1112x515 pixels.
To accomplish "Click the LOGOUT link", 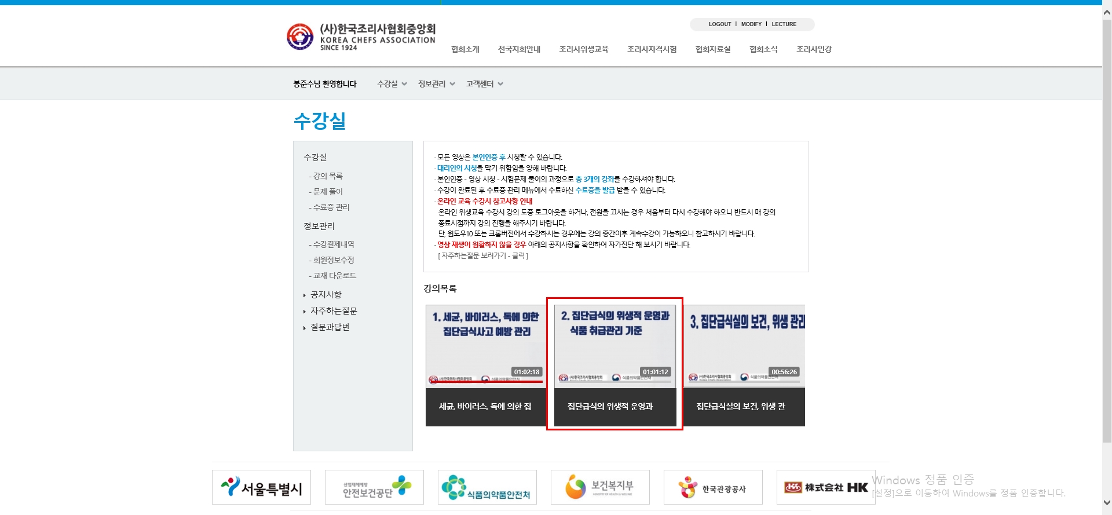I will point(719,24).
